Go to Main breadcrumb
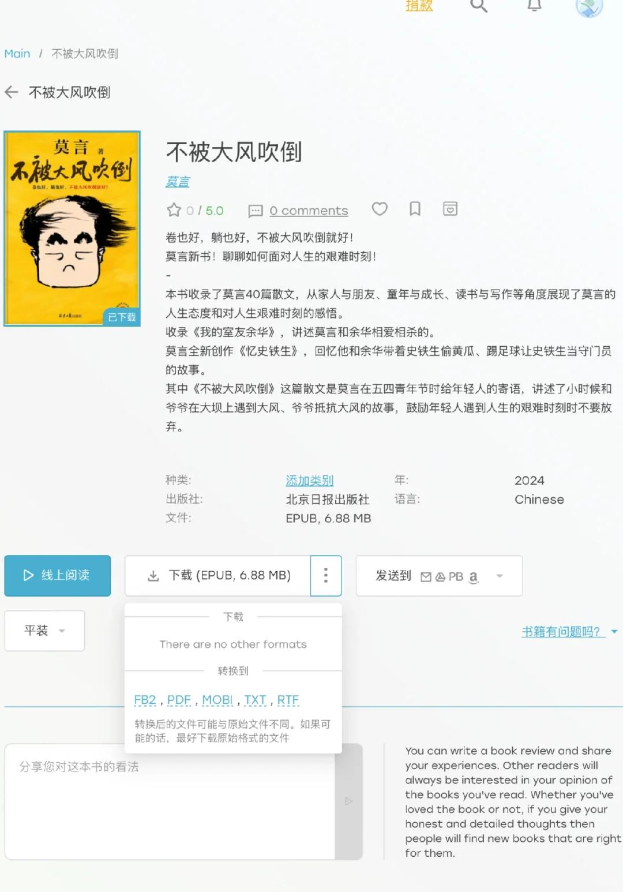Image resolution: width=623 pixels, height=892 pixels. [17, 54]
